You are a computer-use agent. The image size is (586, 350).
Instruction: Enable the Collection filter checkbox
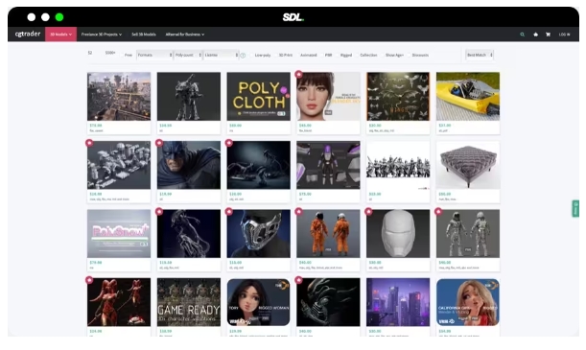(357, 56)
